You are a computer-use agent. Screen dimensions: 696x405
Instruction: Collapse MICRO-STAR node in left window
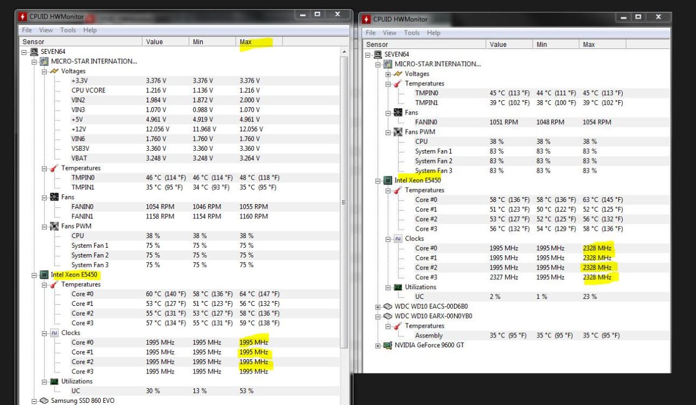pyautogui.click(x=34, y=62)
